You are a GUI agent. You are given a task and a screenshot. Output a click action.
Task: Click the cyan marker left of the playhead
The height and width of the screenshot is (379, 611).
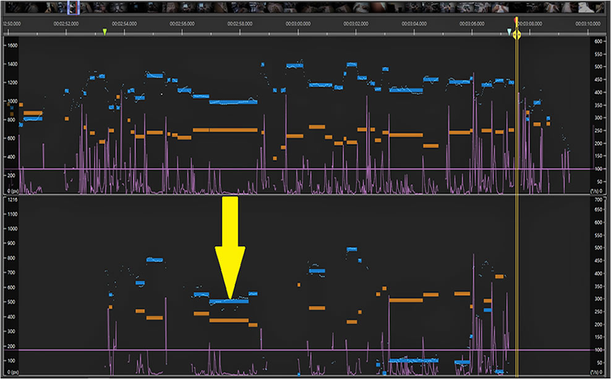509,31
